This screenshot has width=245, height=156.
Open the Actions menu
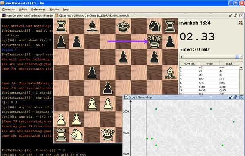point(23,10)
